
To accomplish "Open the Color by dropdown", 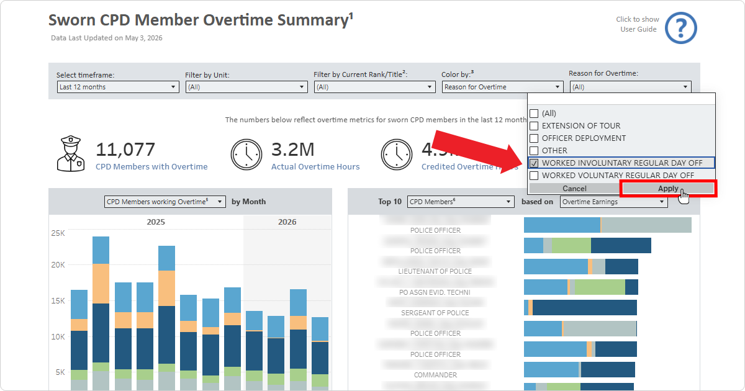I will 503,87.
